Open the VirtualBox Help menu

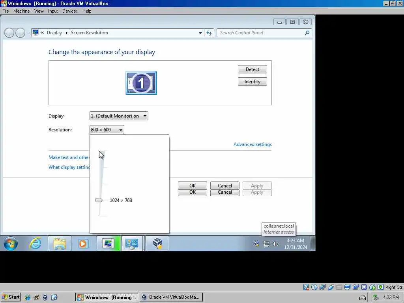(x=87, y=11)
